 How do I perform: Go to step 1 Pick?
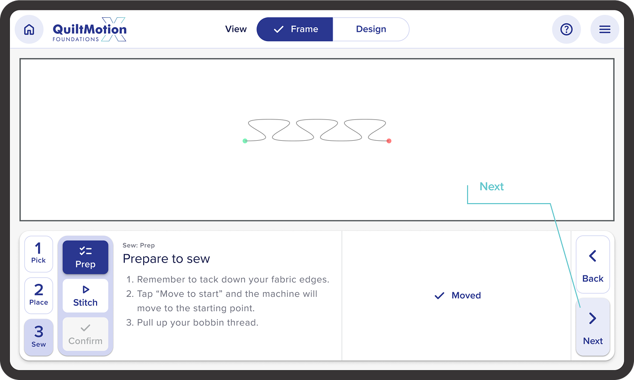(39, 253)
